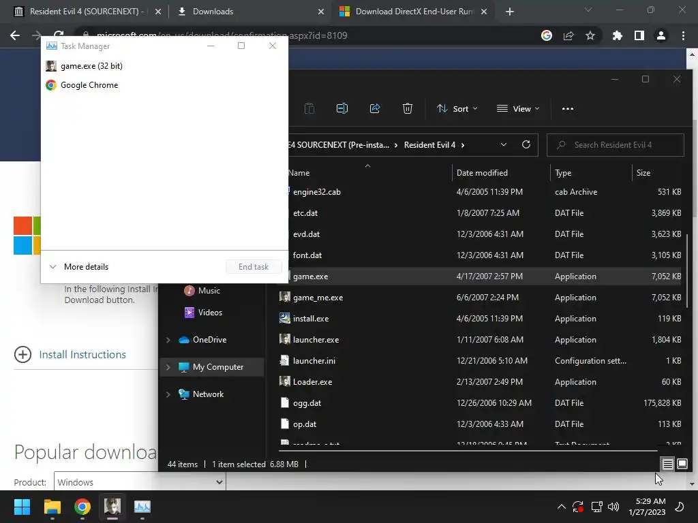Switch to details view icon in status bar
This screenshot has width=698, height=523.
tap(667, 464)
